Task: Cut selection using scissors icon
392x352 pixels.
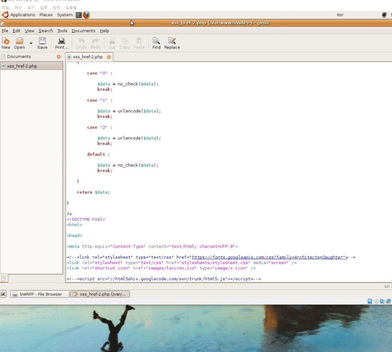Action: click(x=112, y=43)
